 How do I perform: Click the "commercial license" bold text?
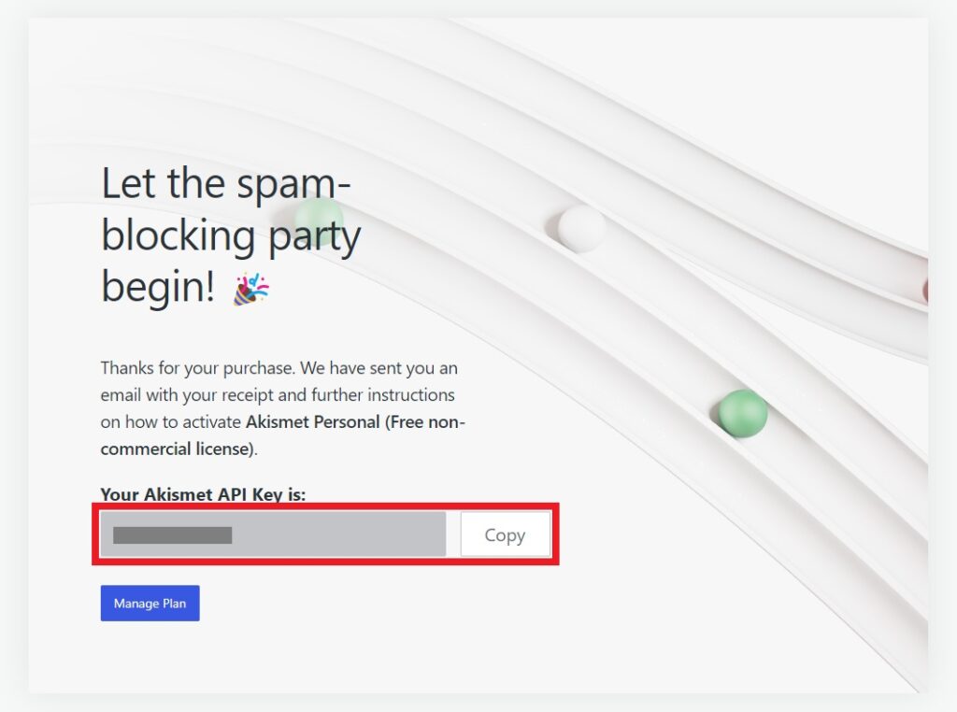[175, 449]
